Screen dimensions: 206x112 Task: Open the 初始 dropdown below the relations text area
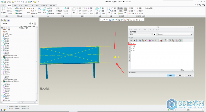(x=187, y=70)
